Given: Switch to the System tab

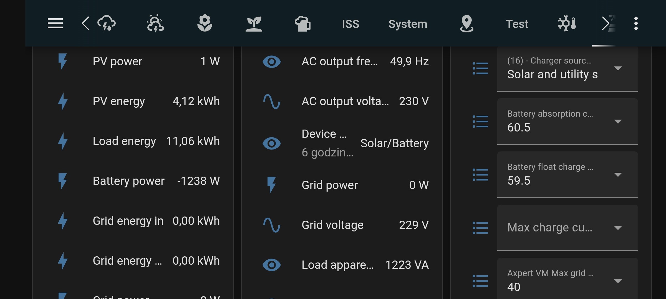Looking at the screenshot, I should tap(408, 24).
